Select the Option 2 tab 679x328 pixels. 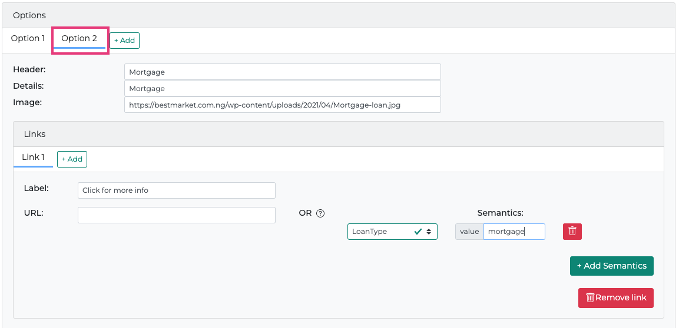point(80,39)
